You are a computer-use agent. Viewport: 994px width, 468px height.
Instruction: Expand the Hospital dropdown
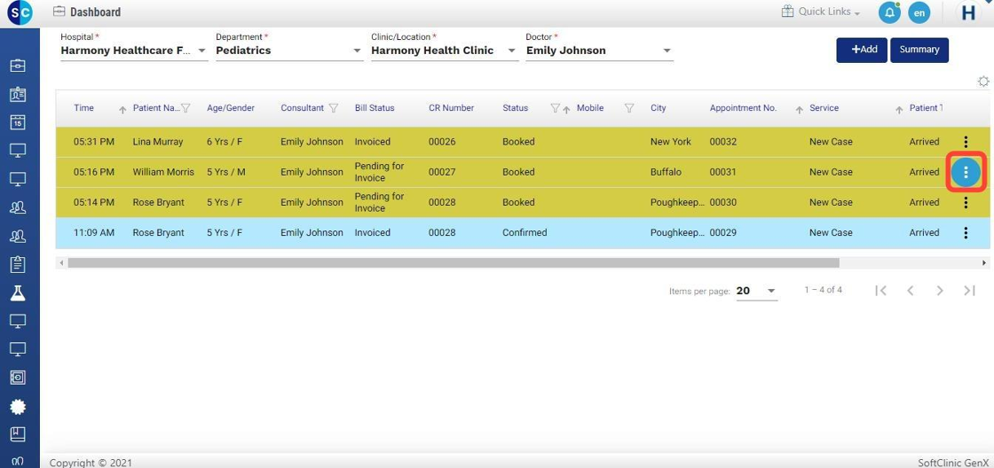[202, 51]
